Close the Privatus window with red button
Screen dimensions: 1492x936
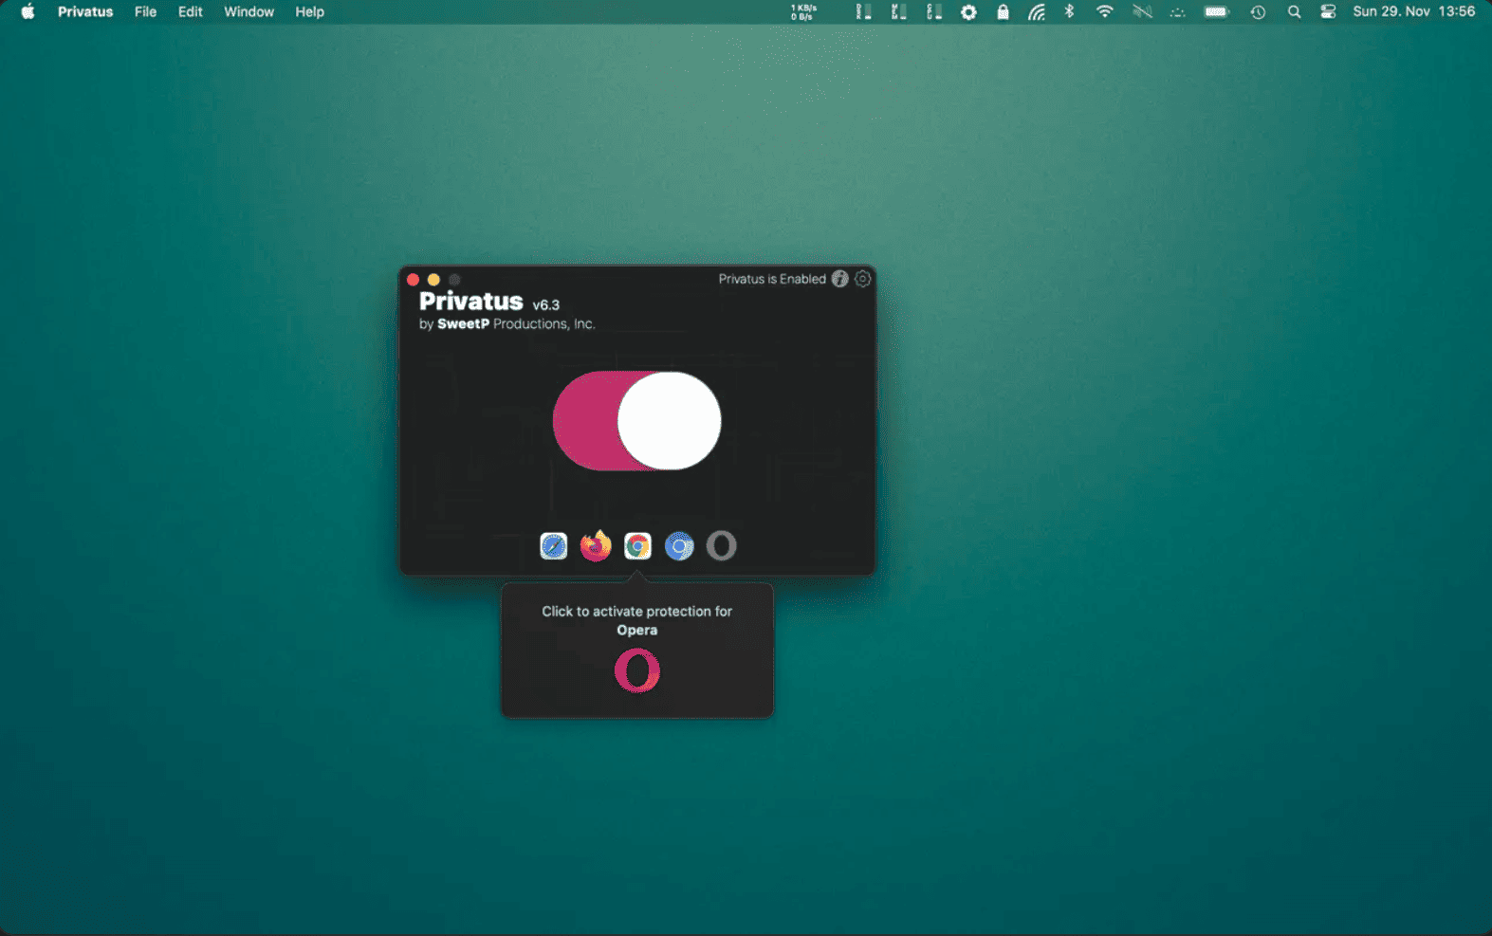(x=413, y=280)
